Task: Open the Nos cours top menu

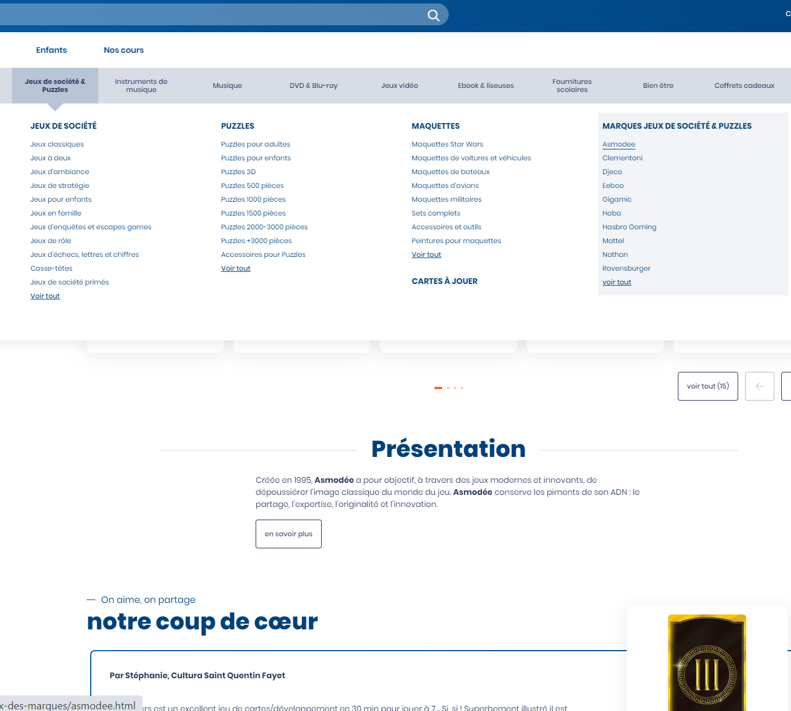Action: [x=124, y=50]
